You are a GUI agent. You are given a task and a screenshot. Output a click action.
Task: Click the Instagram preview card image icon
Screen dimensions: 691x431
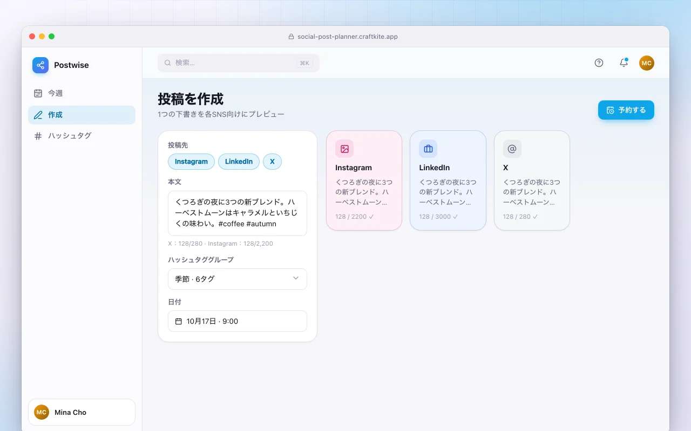[x=344, y=149]
